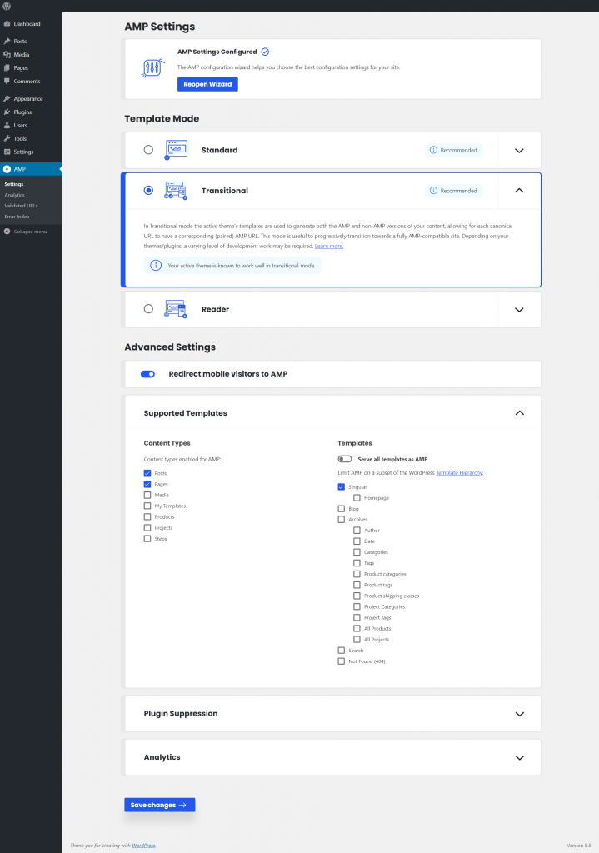Click the Reopen Wizard button
This screenshot has height=853, width=599.
207,84
